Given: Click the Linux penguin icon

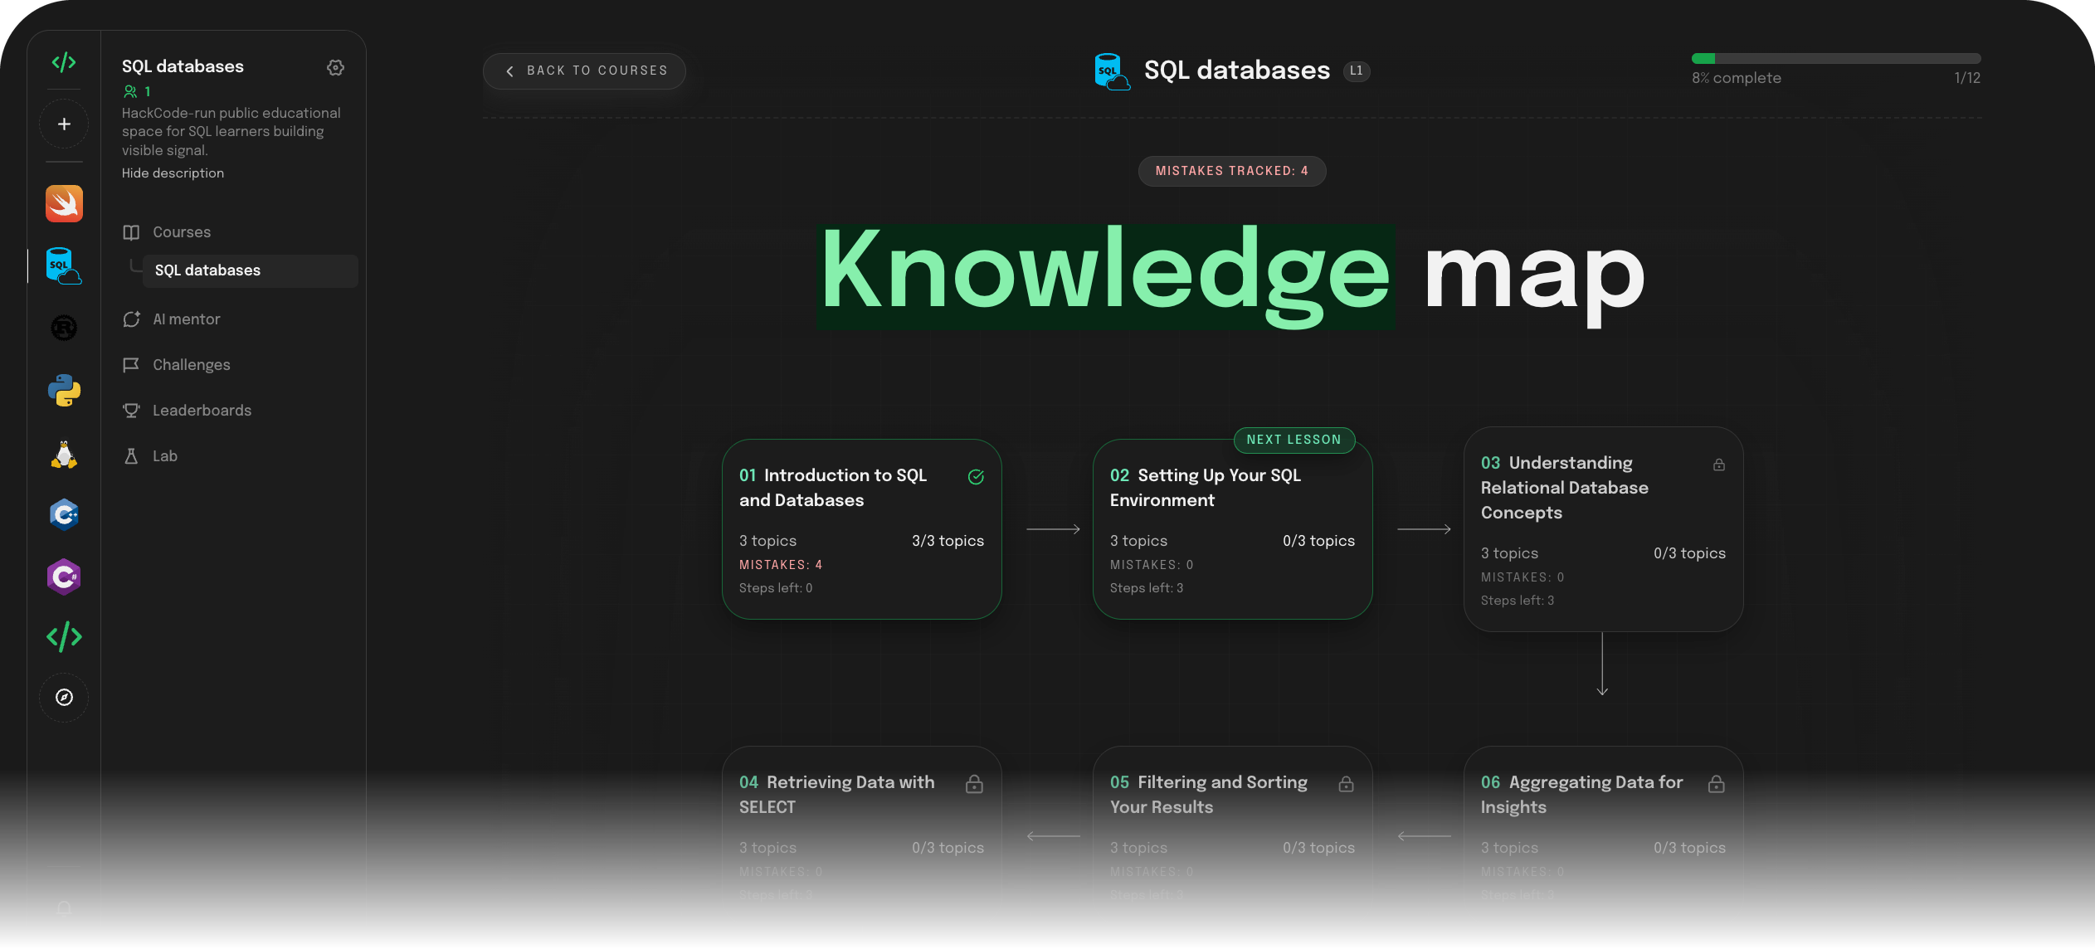Looking at the screenshot, I should point(64,452).
